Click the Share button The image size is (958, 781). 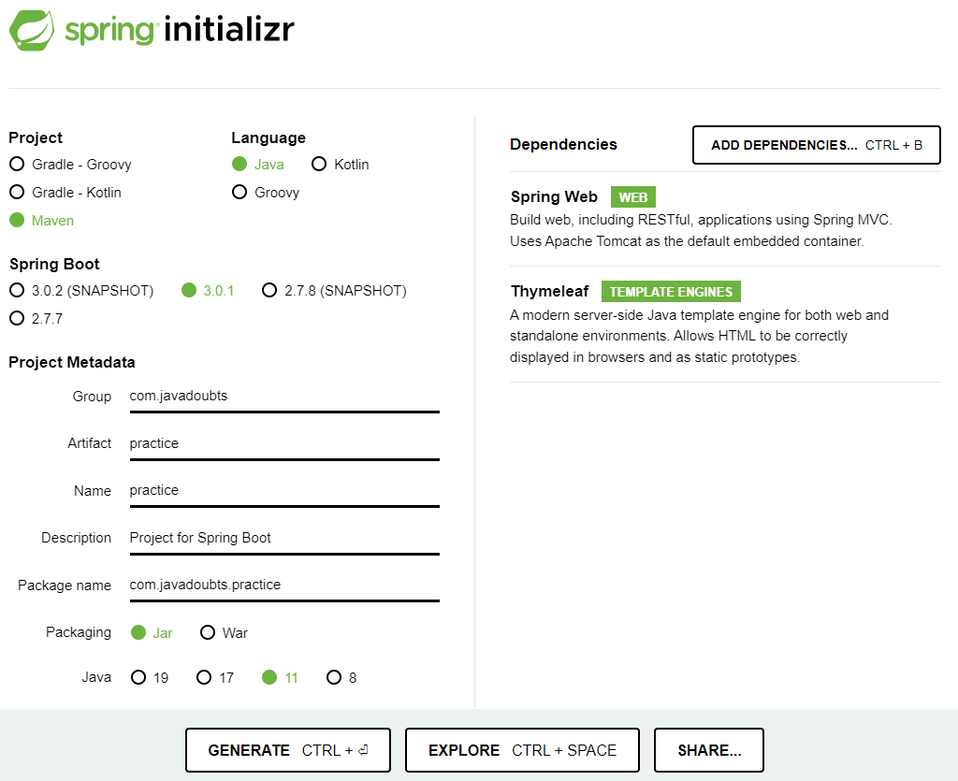click(708, 750)
